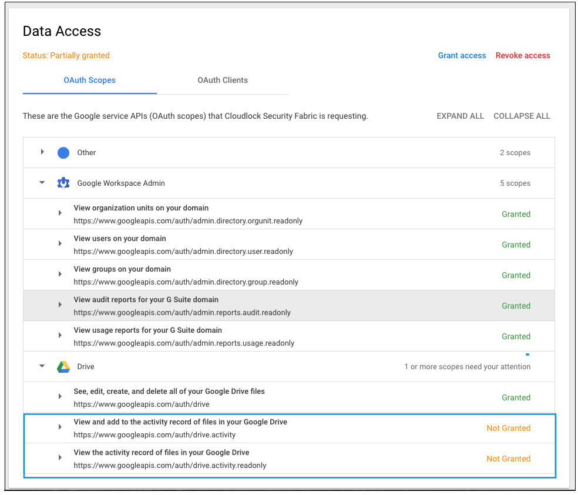Click the admin.reports.usage.readonly URL
Viewport: 578px width, 495px height.
(184, 343)
